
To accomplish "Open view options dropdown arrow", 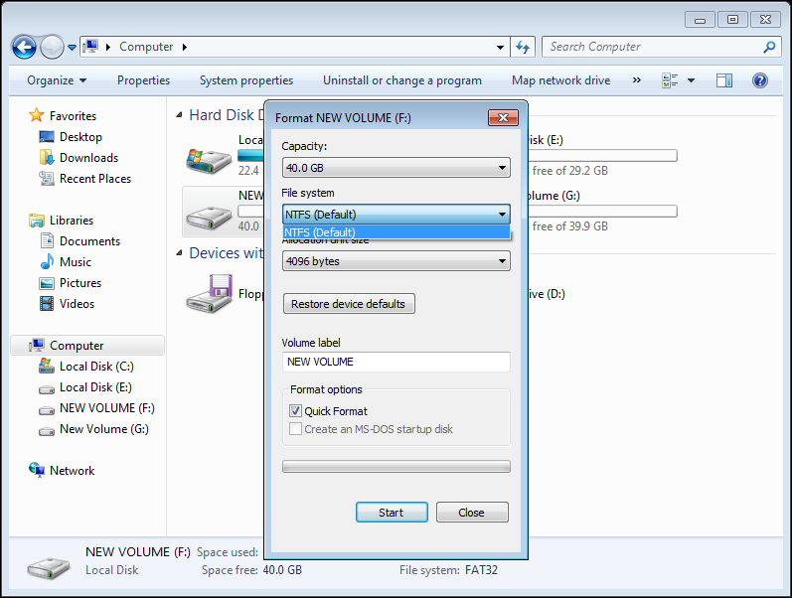I will [x=691, y=80].
